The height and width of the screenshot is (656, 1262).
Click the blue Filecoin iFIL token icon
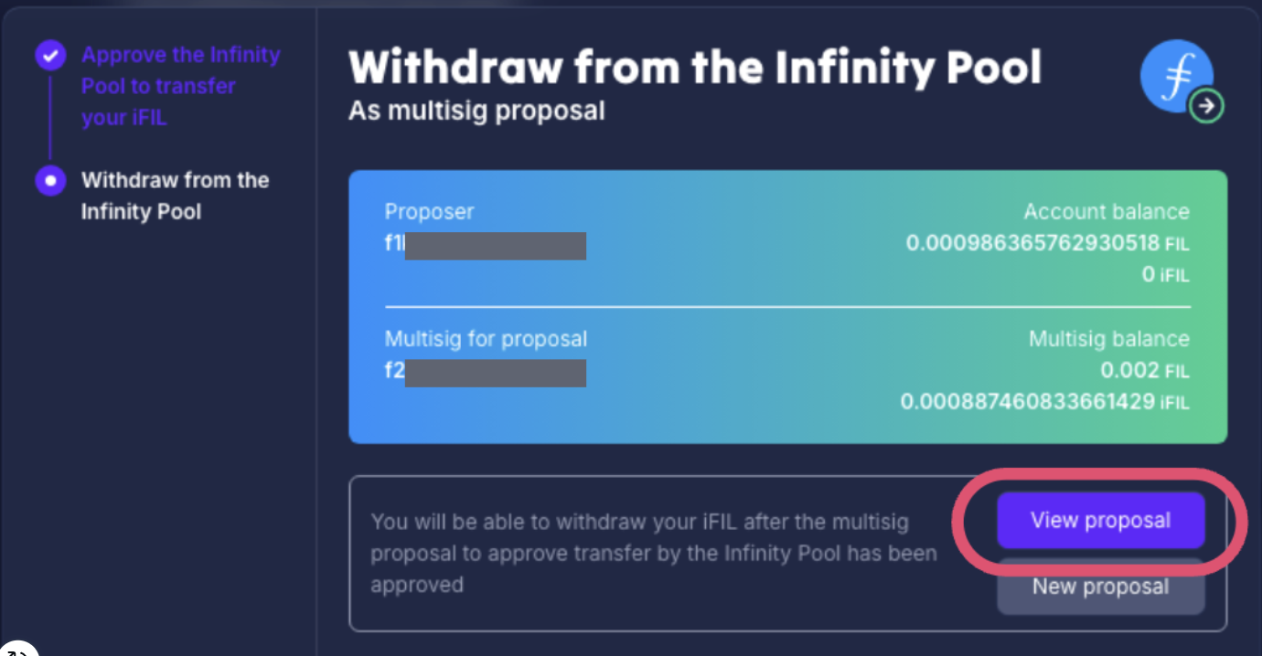pos(1176,76)
